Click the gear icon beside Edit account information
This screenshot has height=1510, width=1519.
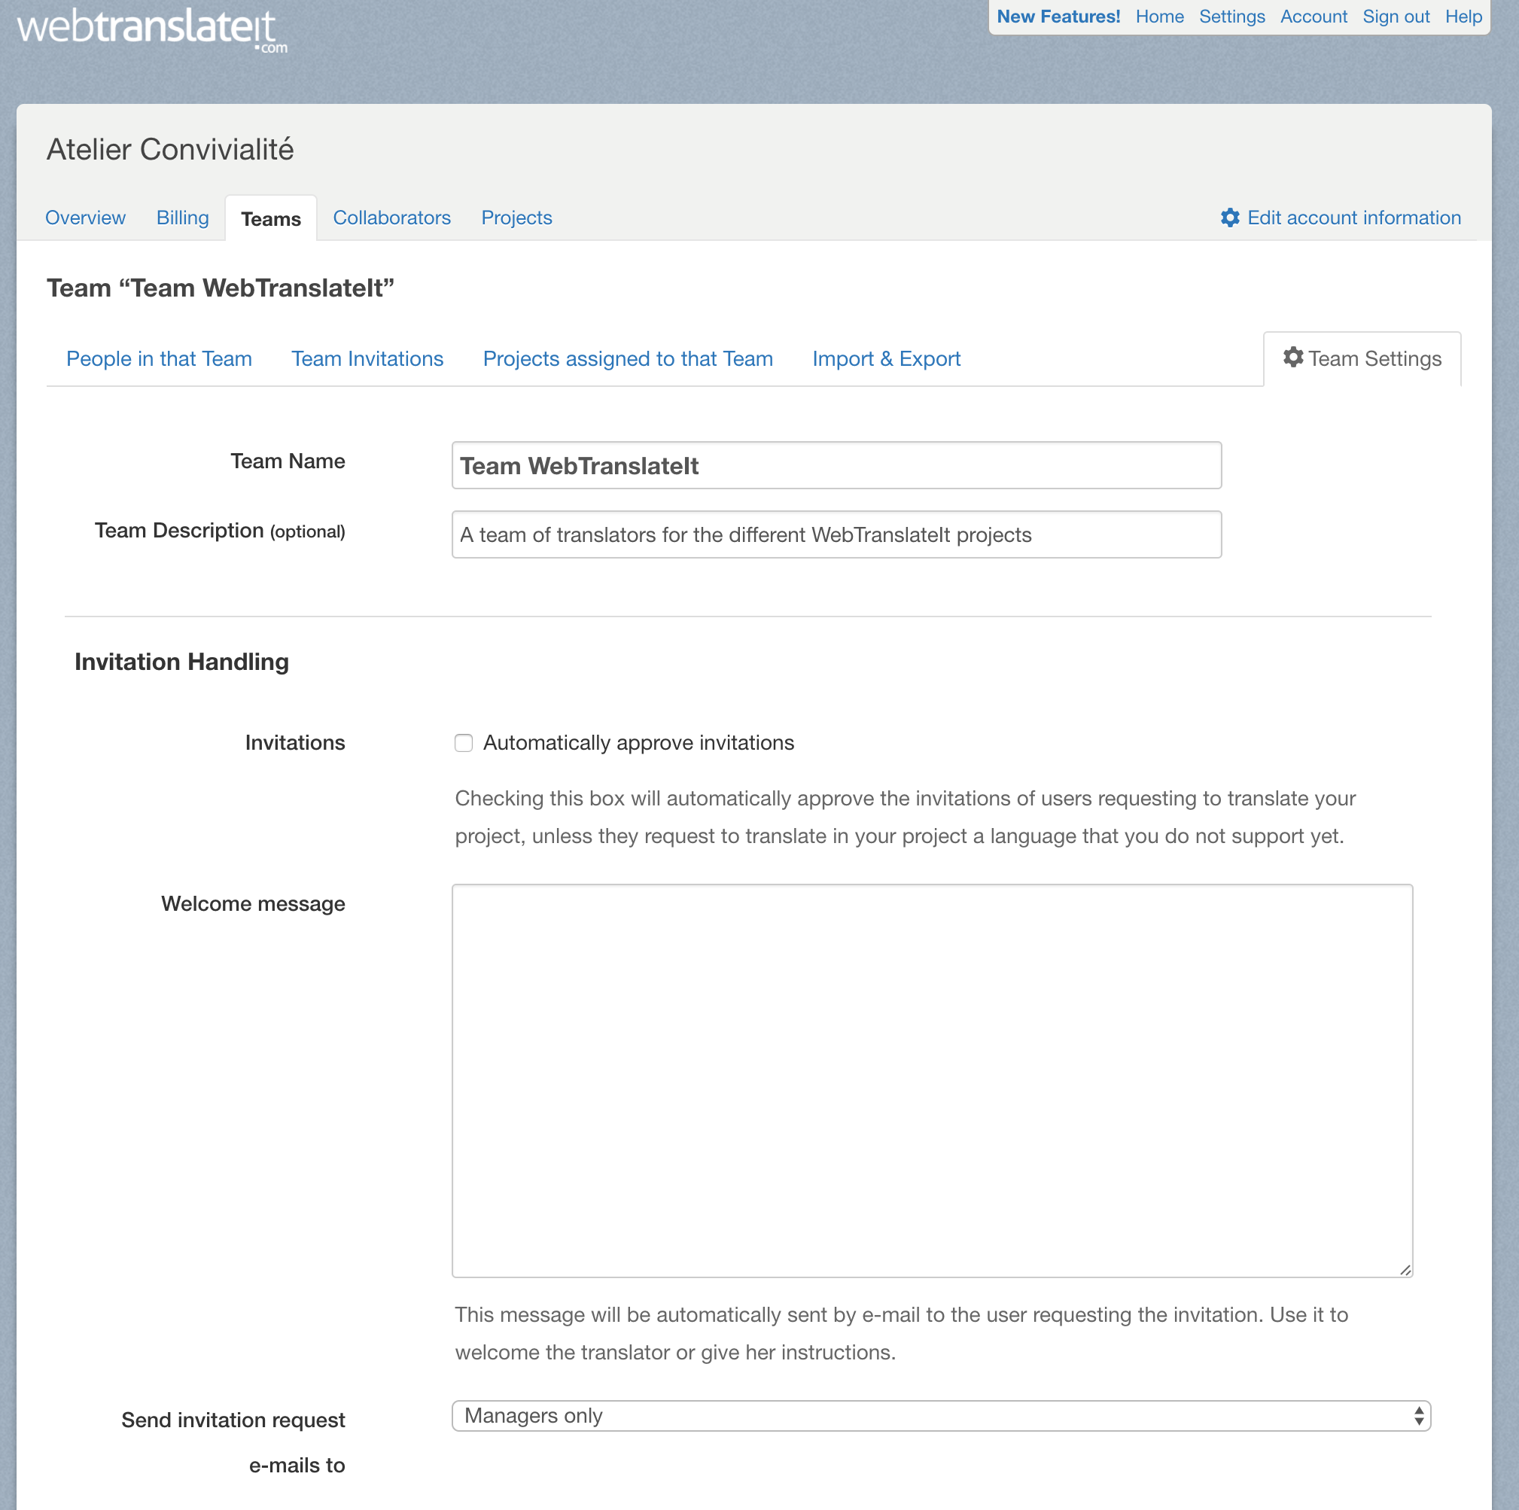pyautogui.click(x=1230, y=218)
